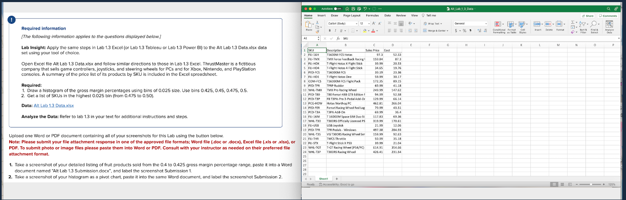Toggle Bold formatting
Screen dimensions: 626x200
pyautogui.click(x=329, y=30)
